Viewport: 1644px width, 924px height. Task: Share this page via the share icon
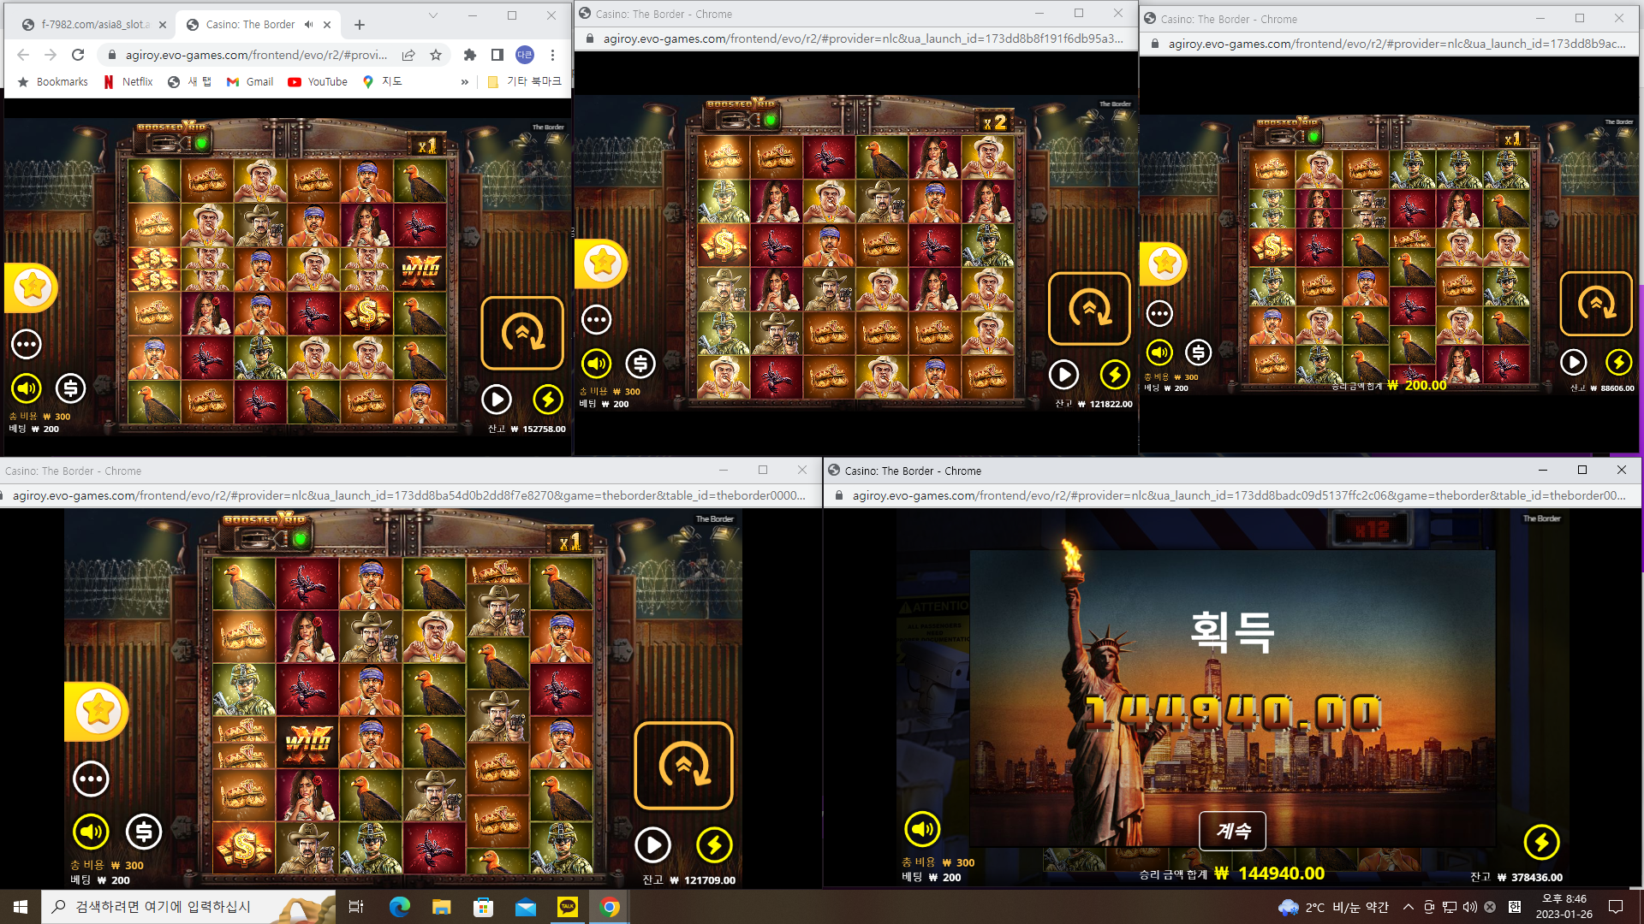click(408, 55)
